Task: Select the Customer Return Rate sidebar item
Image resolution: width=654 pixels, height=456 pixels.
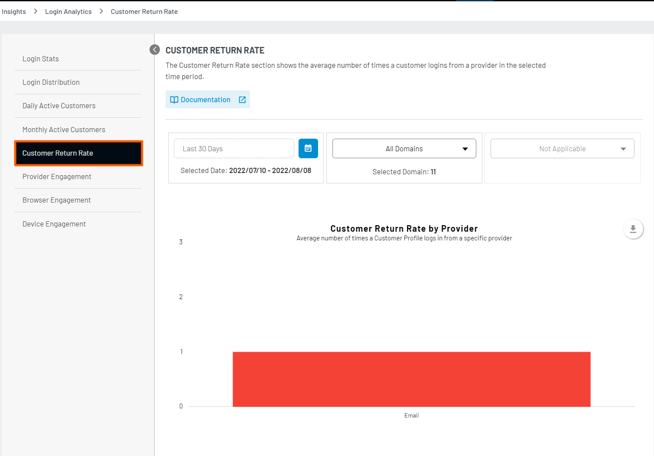Action: tap(57, 153)
